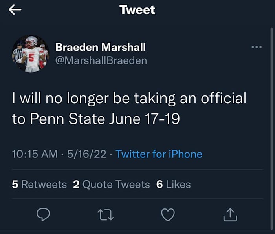View the 2 Quote Tweets list
275x234 pixels.
pos(112,184)
